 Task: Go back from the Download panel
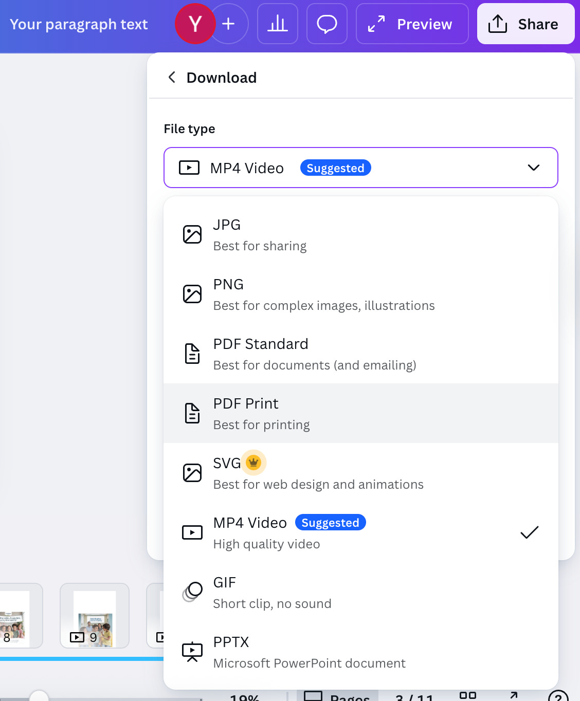pos(172,78)
